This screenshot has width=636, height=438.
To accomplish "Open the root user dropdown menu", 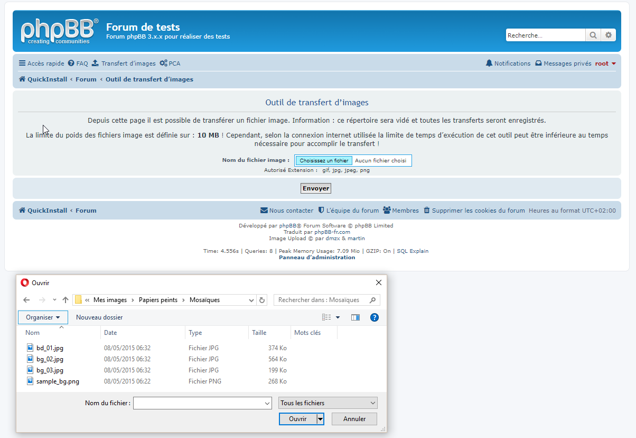I will pyautogui.click(x=605, y=63).
